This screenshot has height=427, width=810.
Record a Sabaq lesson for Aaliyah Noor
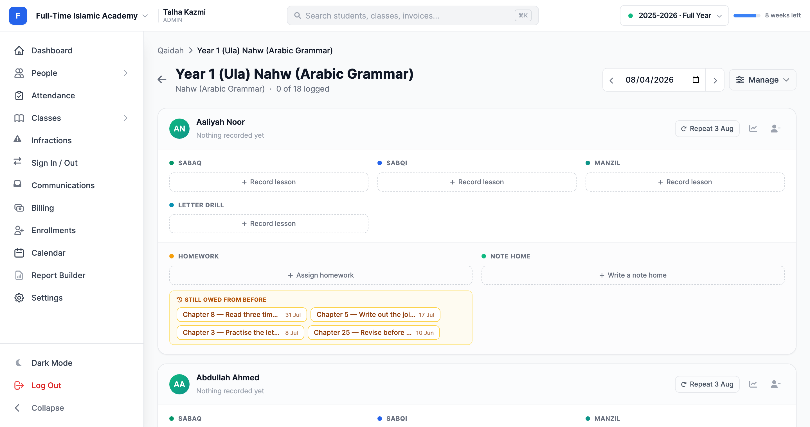(269, 182)
